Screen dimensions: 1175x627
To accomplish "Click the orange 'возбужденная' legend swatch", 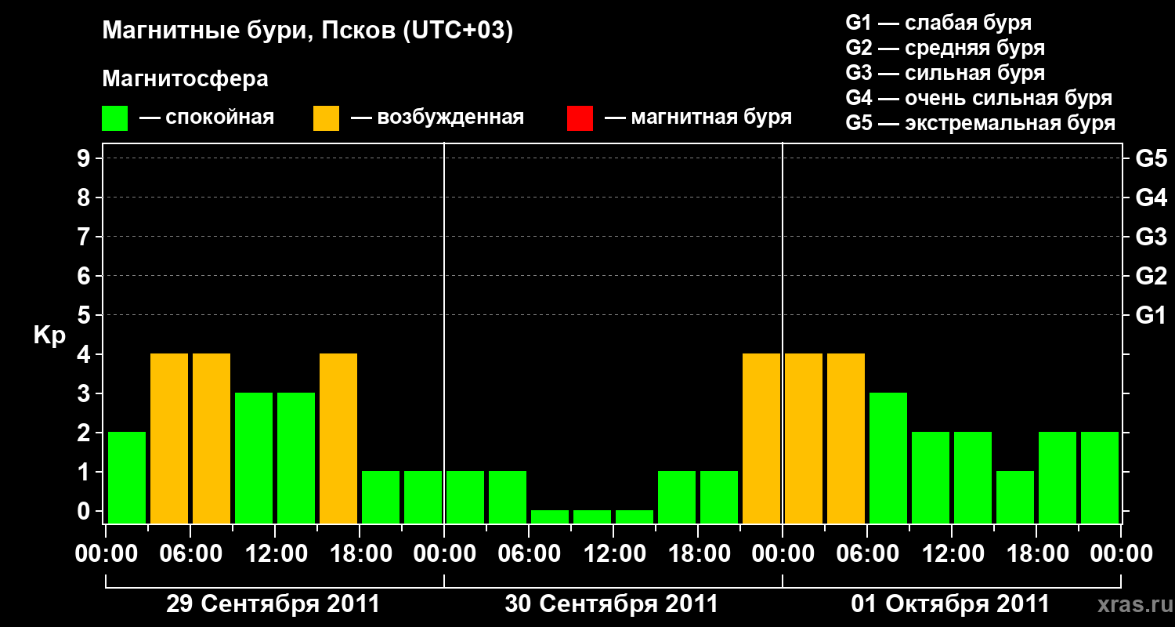I will pos(326,118).
